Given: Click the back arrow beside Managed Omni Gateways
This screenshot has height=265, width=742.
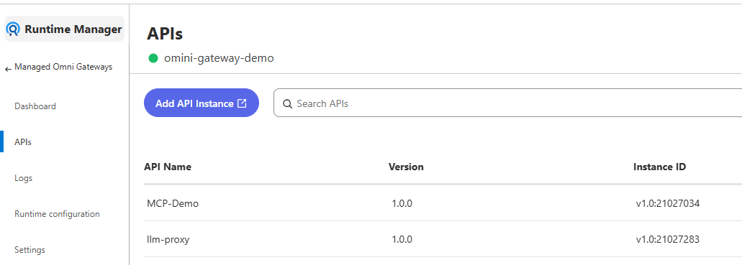Looking at the screenshot, I should tap(8, 70).
